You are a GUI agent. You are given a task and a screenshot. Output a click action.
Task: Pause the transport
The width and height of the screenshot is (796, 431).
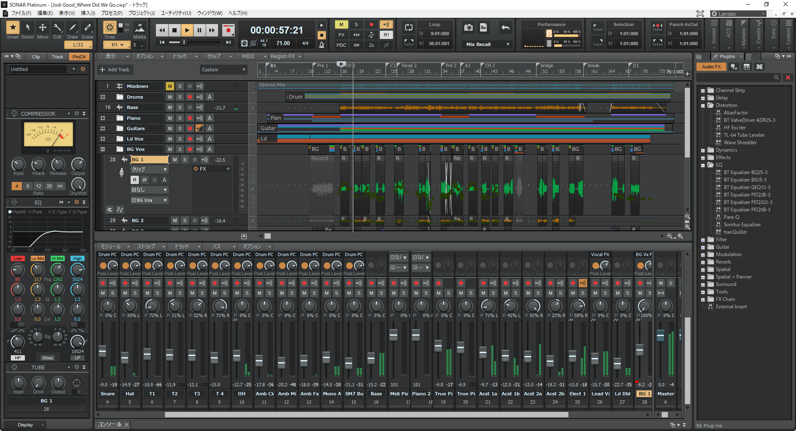click(199, 30)
